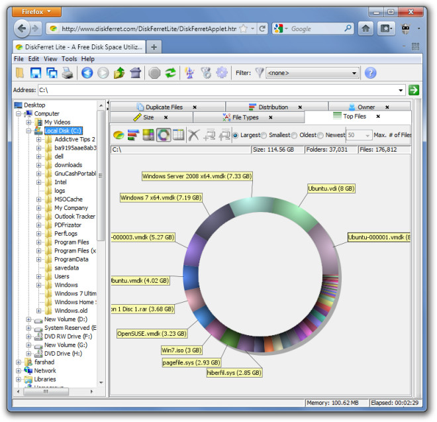437x422 pixels.
Task: Click the gear settings icon
Action: 222,73
